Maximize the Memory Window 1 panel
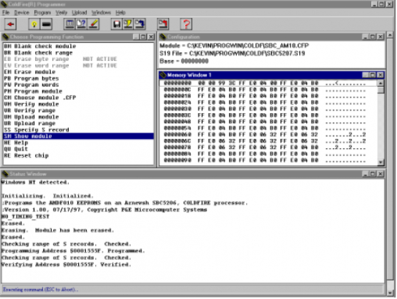 pos(372,75)
